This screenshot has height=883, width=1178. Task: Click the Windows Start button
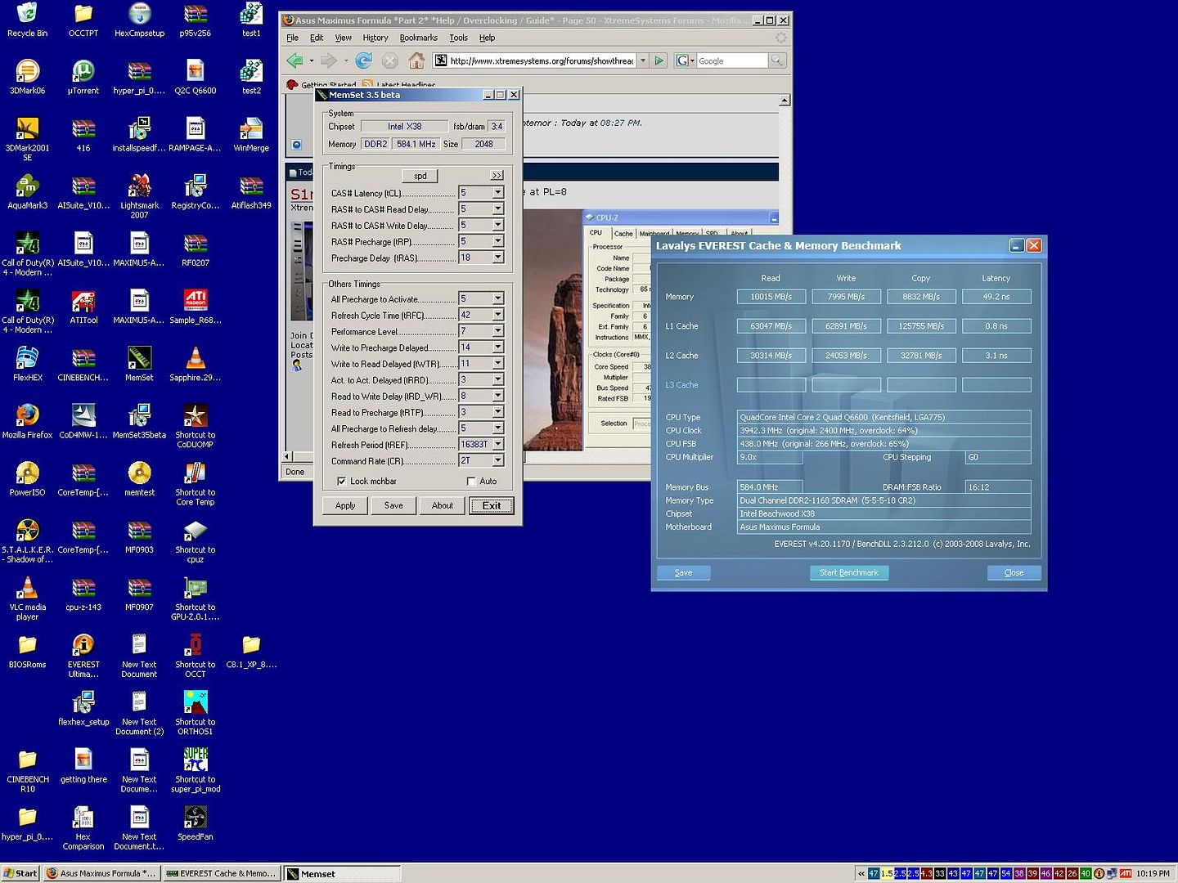[20, 873]
